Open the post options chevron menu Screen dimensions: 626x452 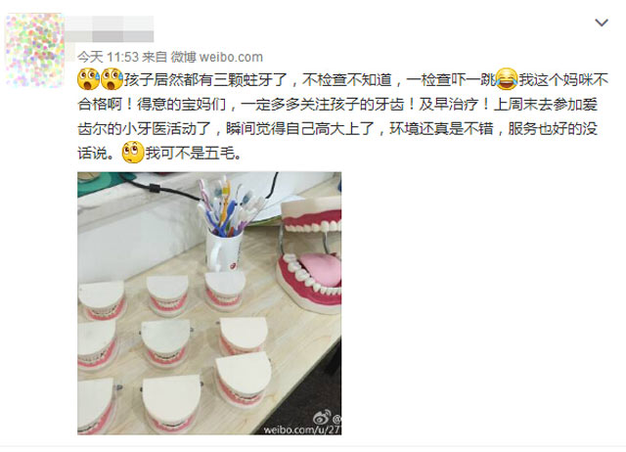(602, 23)
